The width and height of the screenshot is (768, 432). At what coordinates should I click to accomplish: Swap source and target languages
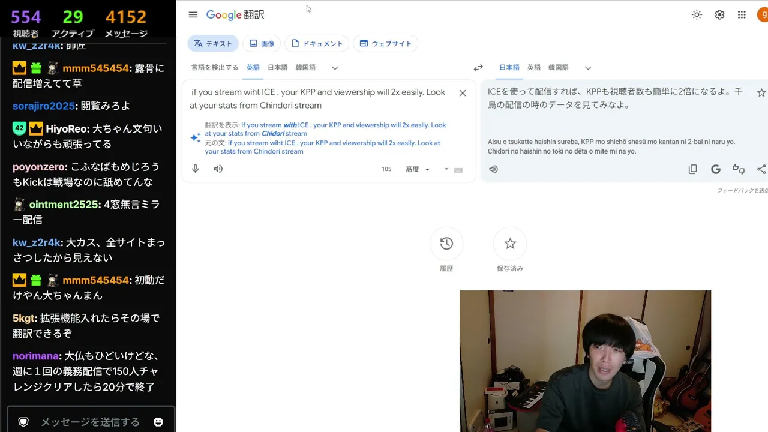pyautogui.click(x=478, y=68)
